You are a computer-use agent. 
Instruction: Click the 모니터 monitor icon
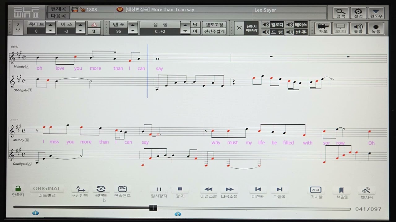(x=340, y=28)
